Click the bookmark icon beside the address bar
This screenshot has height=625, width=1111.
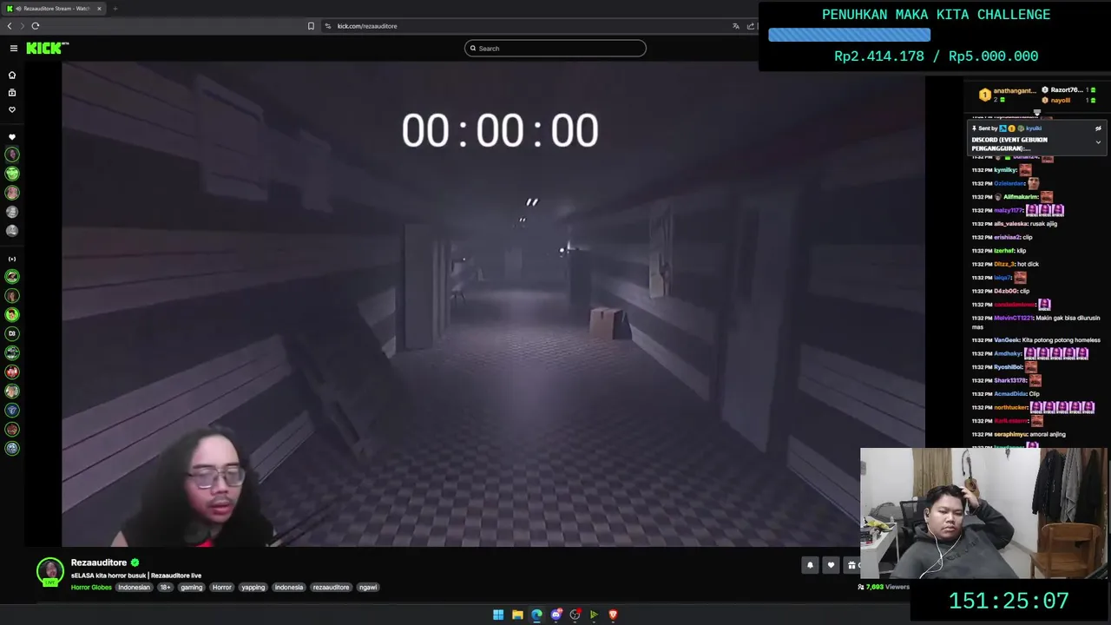tap(311, 26)
